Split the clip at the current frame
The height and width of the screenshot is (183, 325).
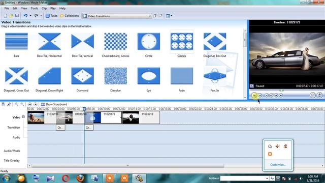(x=313, y=95)
